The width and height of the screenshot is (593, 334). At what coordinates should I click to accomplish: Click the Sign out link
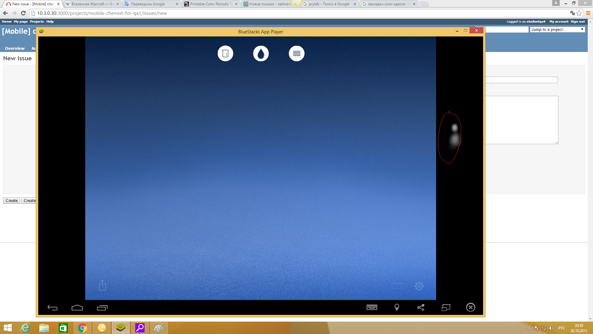[578, 22]
